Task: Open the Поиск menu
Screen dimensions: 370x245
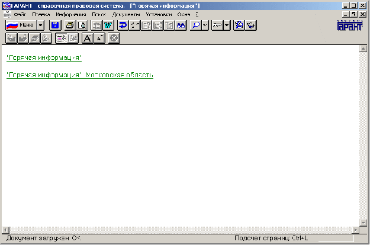Action: click(x=99, y=15)
